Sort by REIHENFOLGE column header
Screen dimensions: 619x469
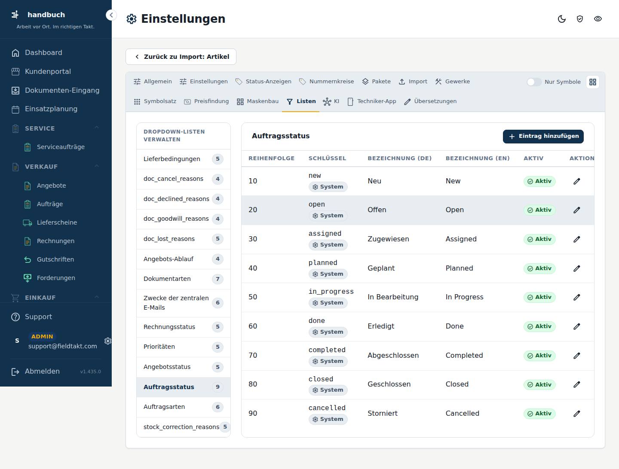(x=271, y=158)
